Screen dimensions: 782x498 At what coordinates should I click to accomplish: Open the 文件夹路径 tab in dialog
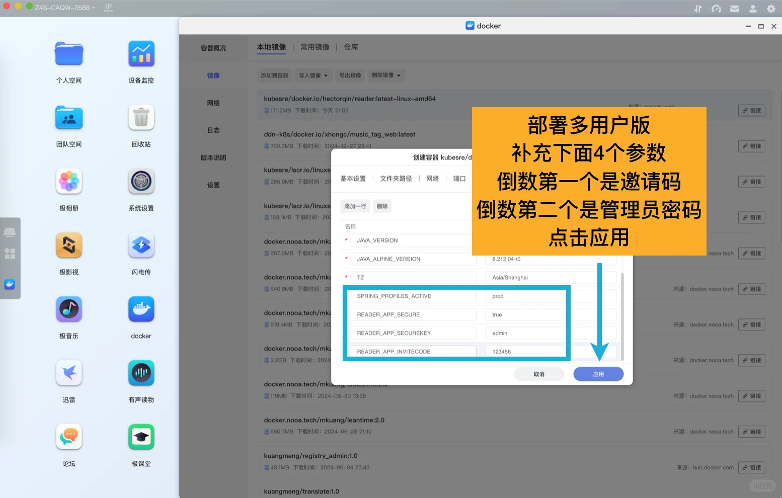[396, 179]
